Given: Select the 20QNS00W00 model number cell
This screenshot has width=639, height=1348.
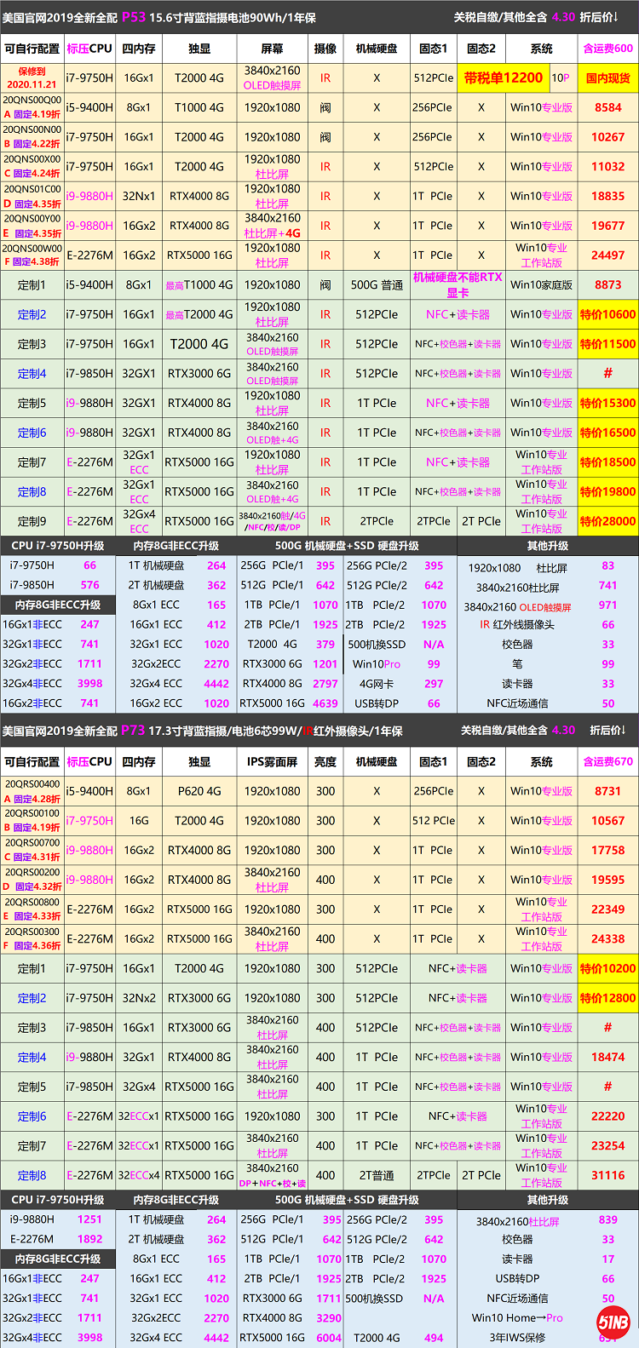Looking at the screenshot, I should pos(32,250).
